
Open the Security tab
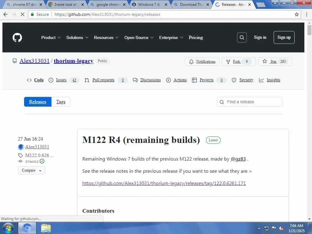click(243, 80)
